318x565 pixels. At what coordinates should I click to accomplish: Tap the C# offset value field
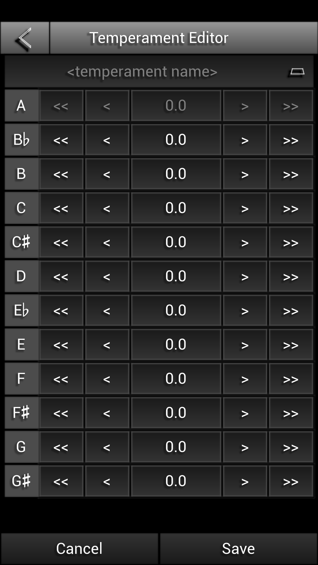point(176,242)
